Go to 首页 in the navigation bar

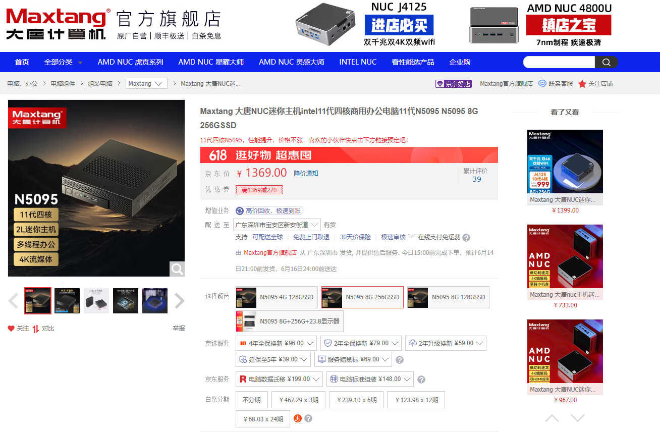tap(22, 62)
